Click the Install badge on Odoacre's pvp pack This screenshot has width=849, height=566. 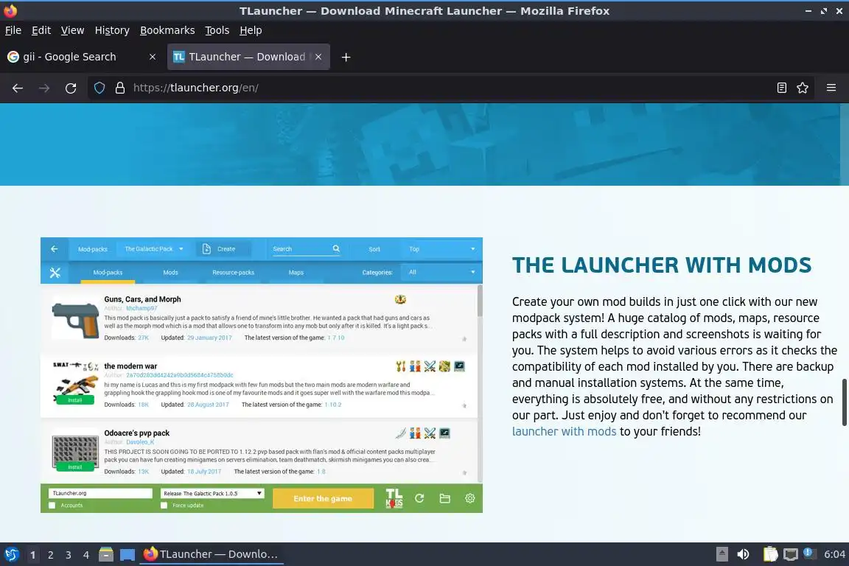(74, 467)
